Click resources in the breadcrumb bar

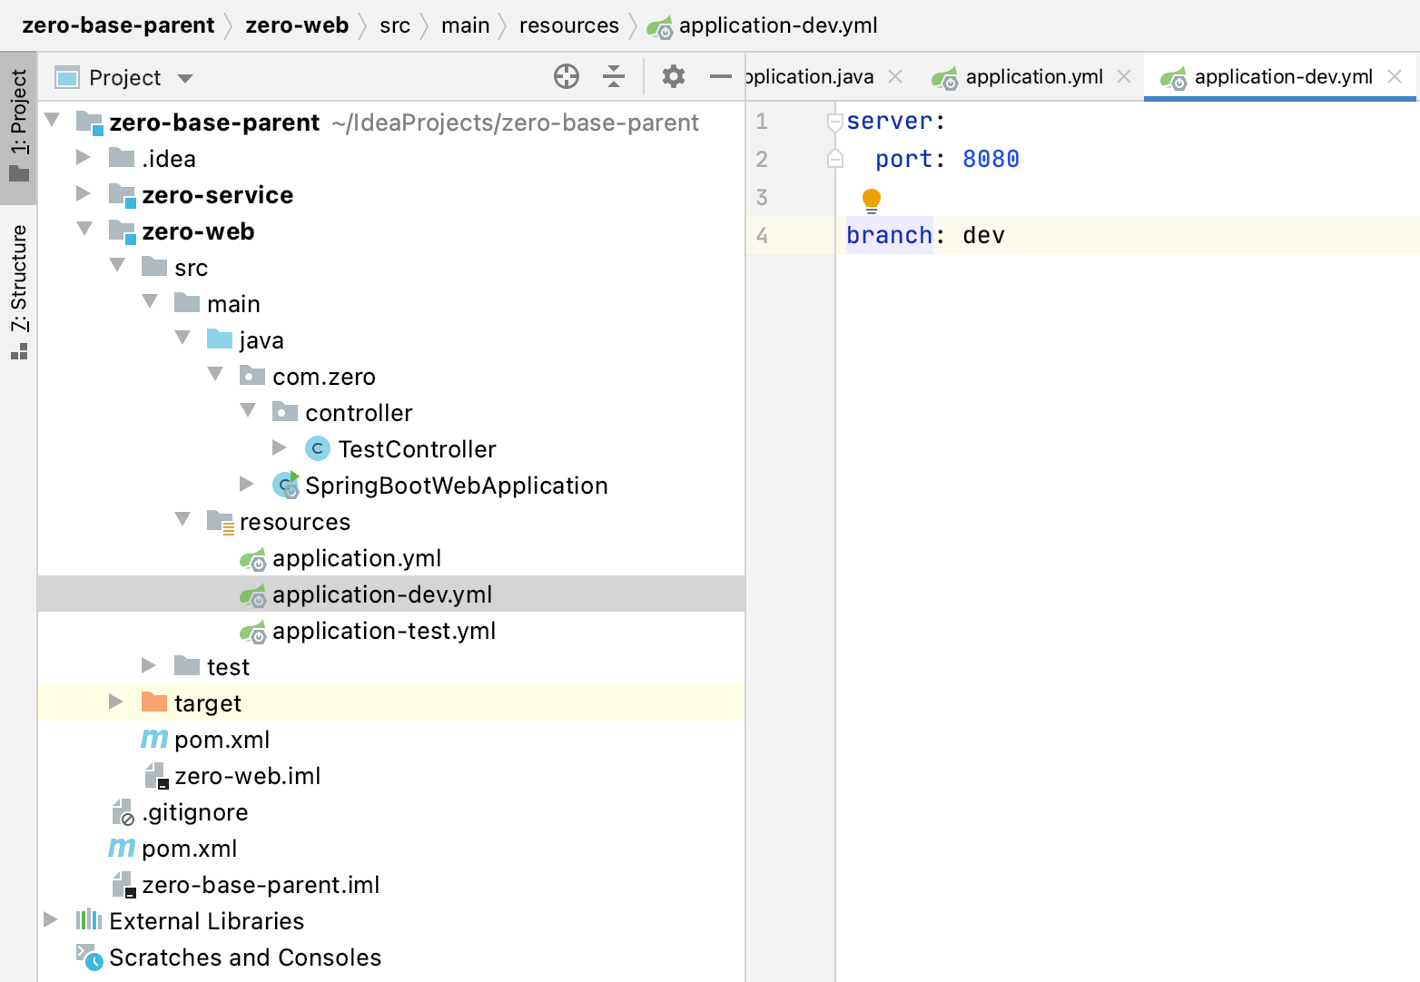(569, 25)
